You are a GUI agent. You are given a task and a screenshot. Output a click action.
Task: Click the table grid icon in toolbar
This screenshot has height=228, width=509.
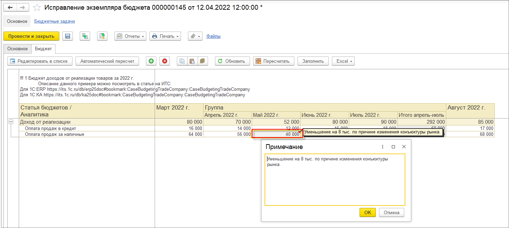(x=202, y=61)
